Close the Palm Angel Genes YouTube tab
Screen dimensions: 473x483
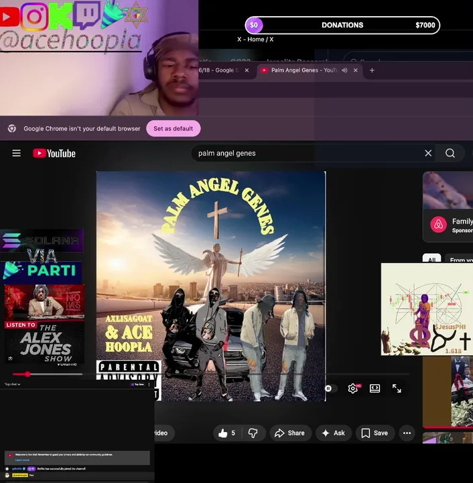356,70
